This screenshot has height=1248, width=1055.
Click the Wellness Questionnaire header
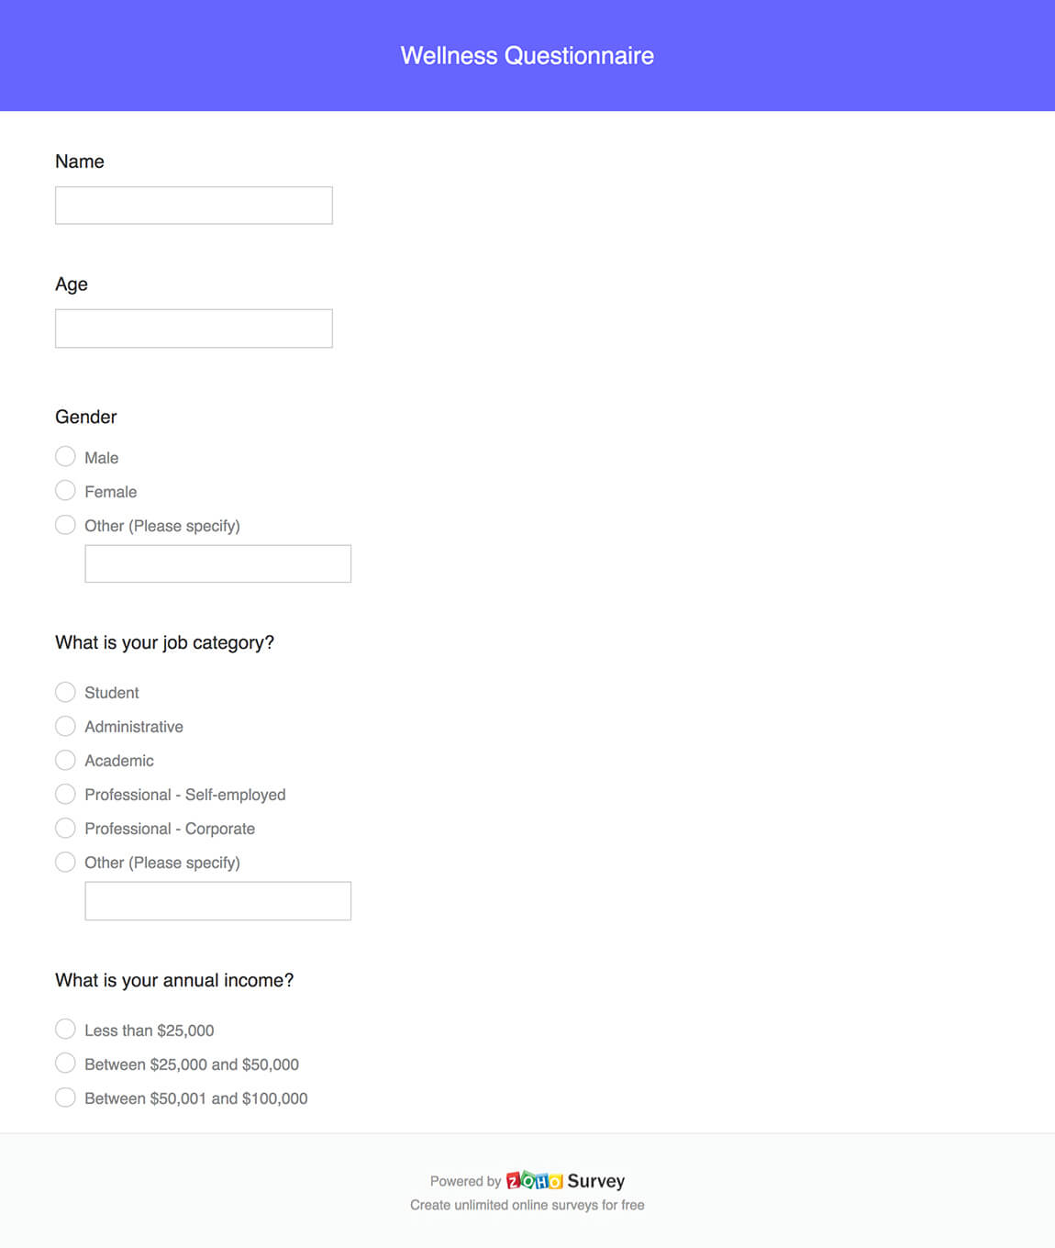(527, 55)
